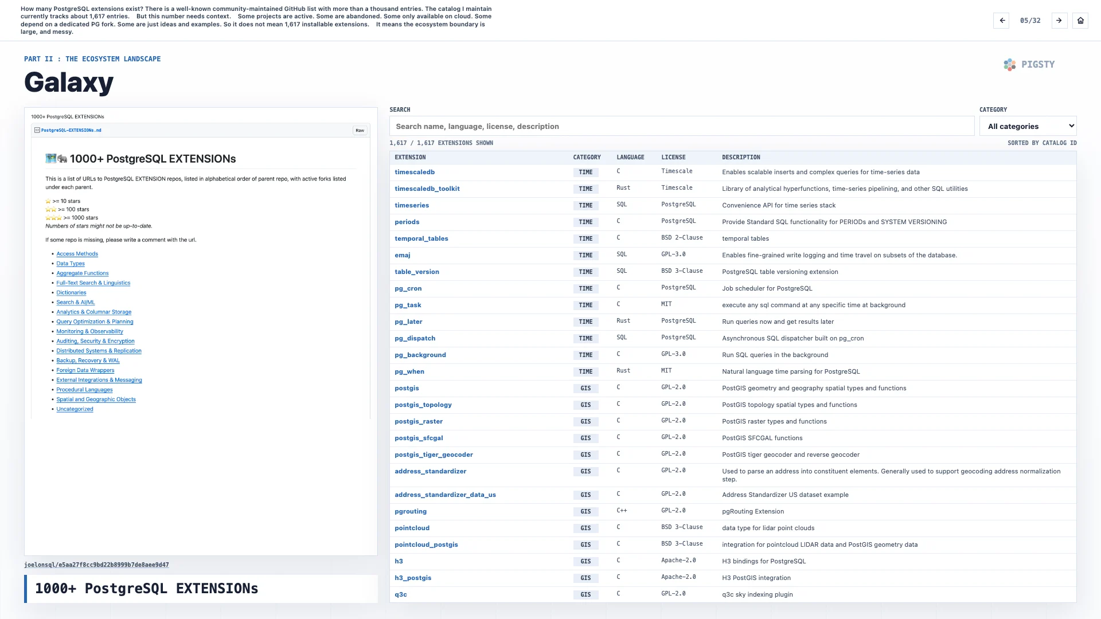Open the address_standardizer extension link
Screen dimensions: 1101x619
[431, 472]
